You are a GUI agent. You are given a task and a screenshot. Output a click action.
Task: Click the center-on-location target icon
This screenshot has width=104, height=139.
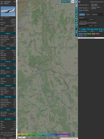point(76,9)
